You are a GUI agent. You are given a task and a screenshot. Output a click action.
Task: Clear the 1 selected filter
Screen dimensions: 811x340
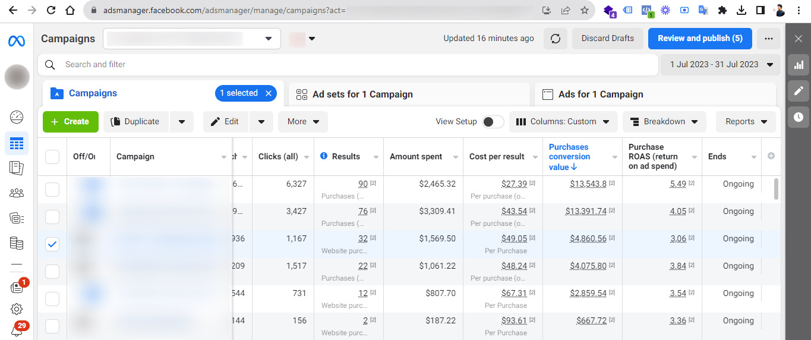coord(269,93)
